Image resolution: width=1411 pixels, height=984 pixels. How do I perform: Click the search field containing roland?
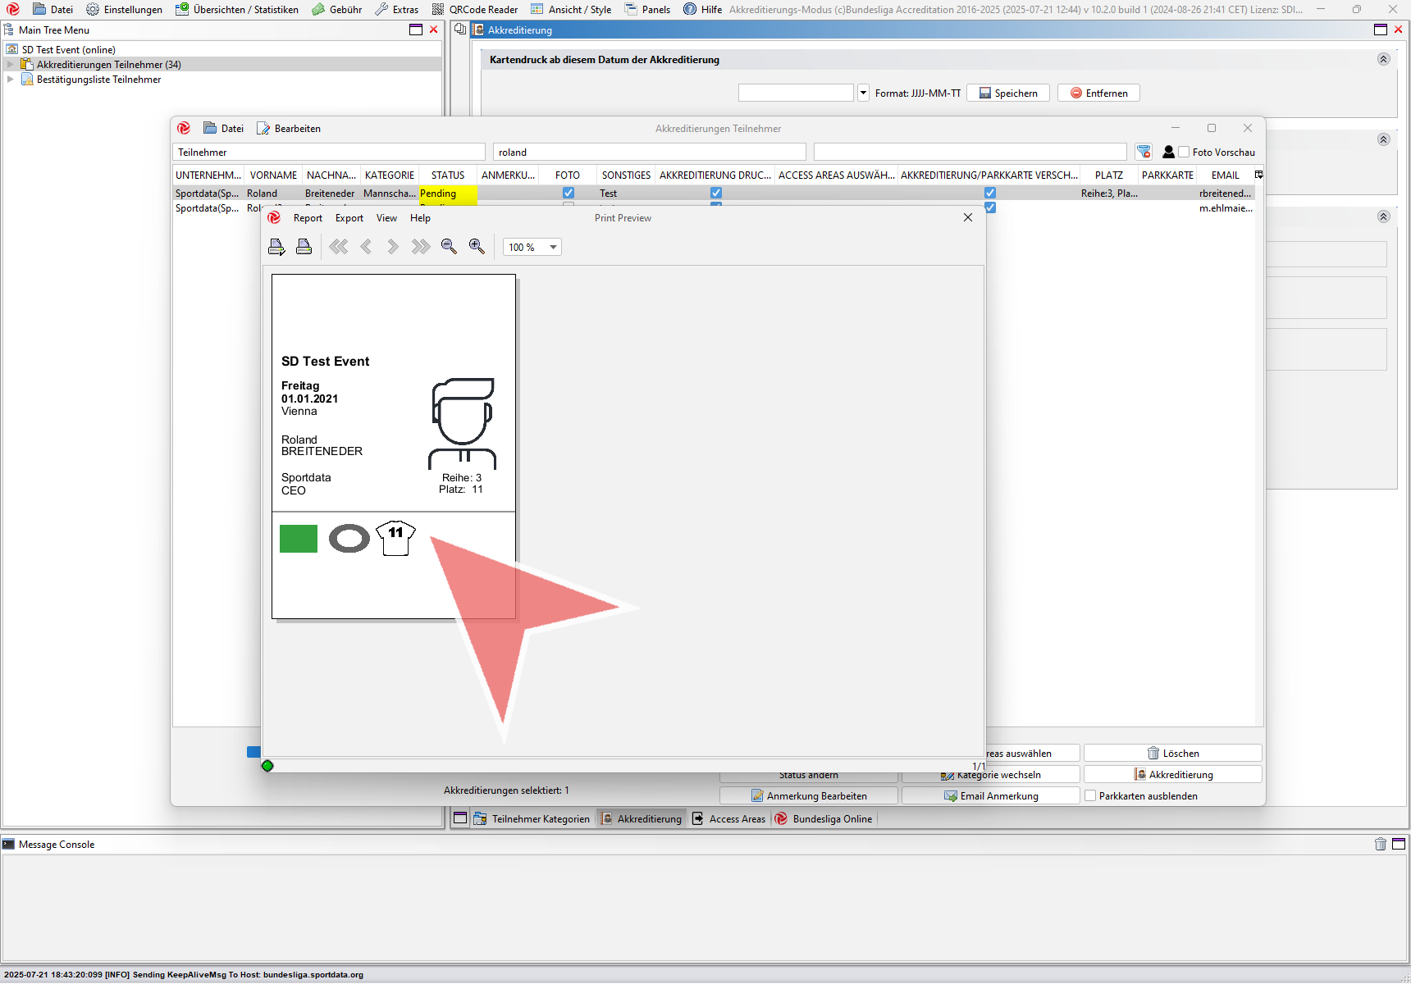coord(649,152)
